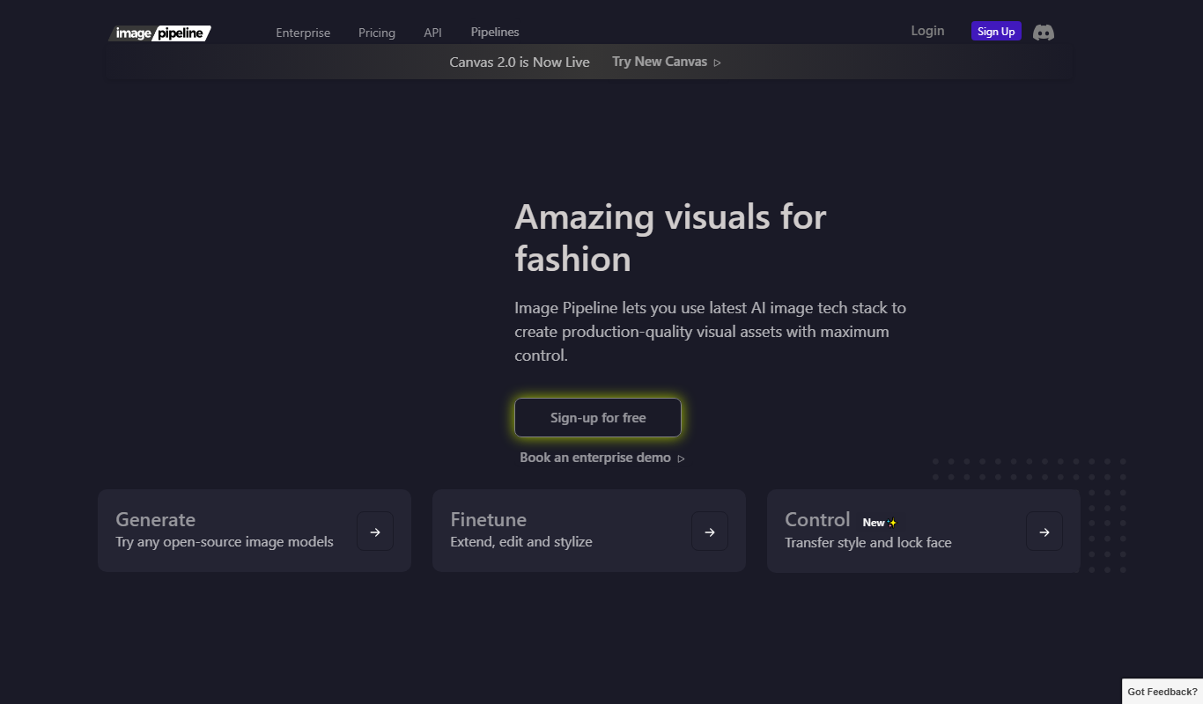Click 'Try any open-source image models' text
This screenshot has height=704, width=1203.
[x=225, y=541]
